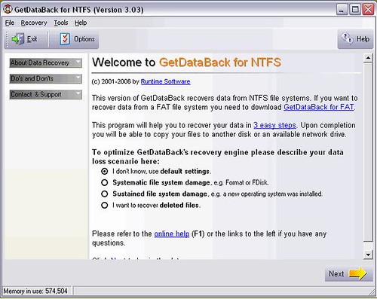Expand the Contact & Support section
The width and height of the screenshot is (377, 299).
[x=46, y=94]
